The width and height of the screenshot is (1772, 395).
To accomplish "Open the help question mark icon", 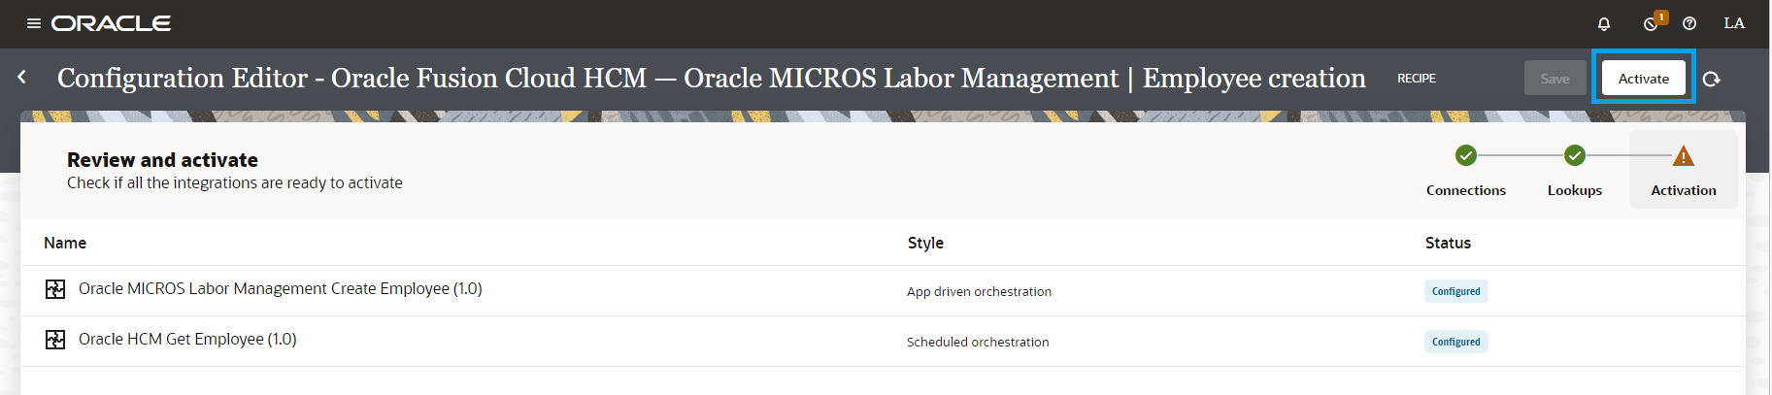I will coord(1689,23).
